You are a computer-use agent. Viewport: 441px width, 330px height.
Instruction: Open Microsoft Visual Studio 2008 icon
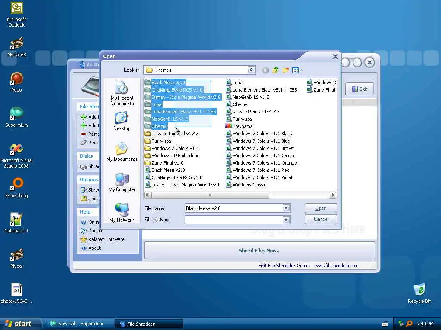[x=16, y=156]
